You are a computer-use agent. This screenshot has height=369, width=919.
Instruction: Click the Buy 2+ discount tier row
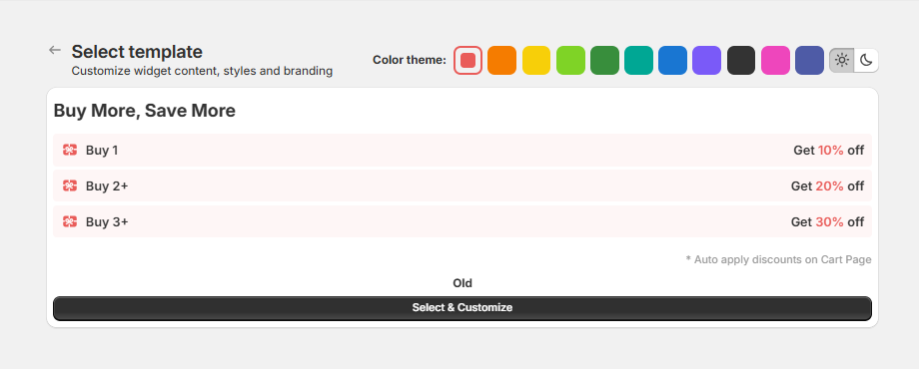point(462,185)
